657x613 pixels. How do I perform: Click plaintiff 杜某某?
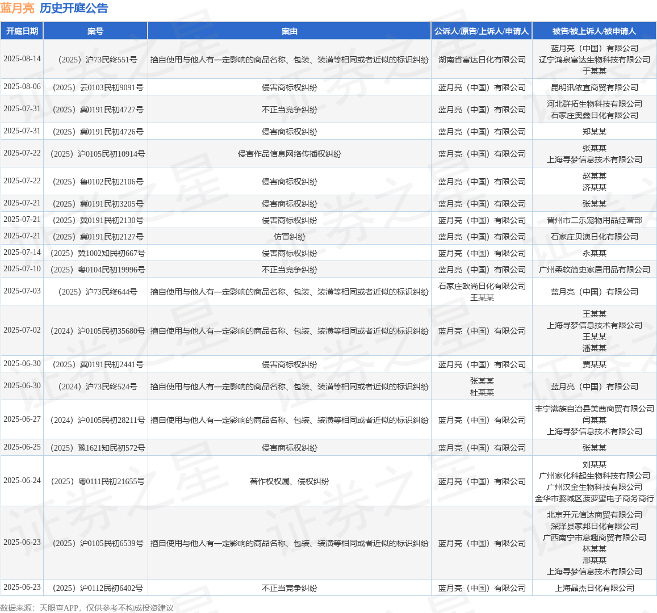(x=482, y=393)
